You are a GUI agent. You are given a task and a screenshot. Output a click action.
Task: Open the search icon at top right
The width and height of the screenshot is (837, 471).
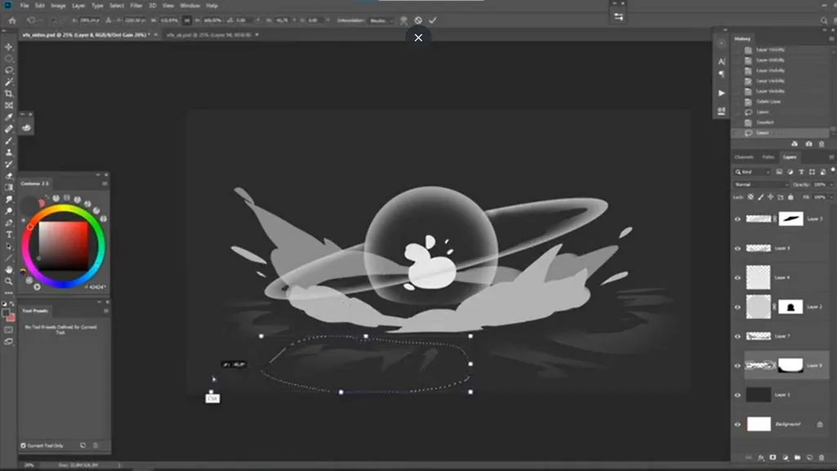click(824, 20)
